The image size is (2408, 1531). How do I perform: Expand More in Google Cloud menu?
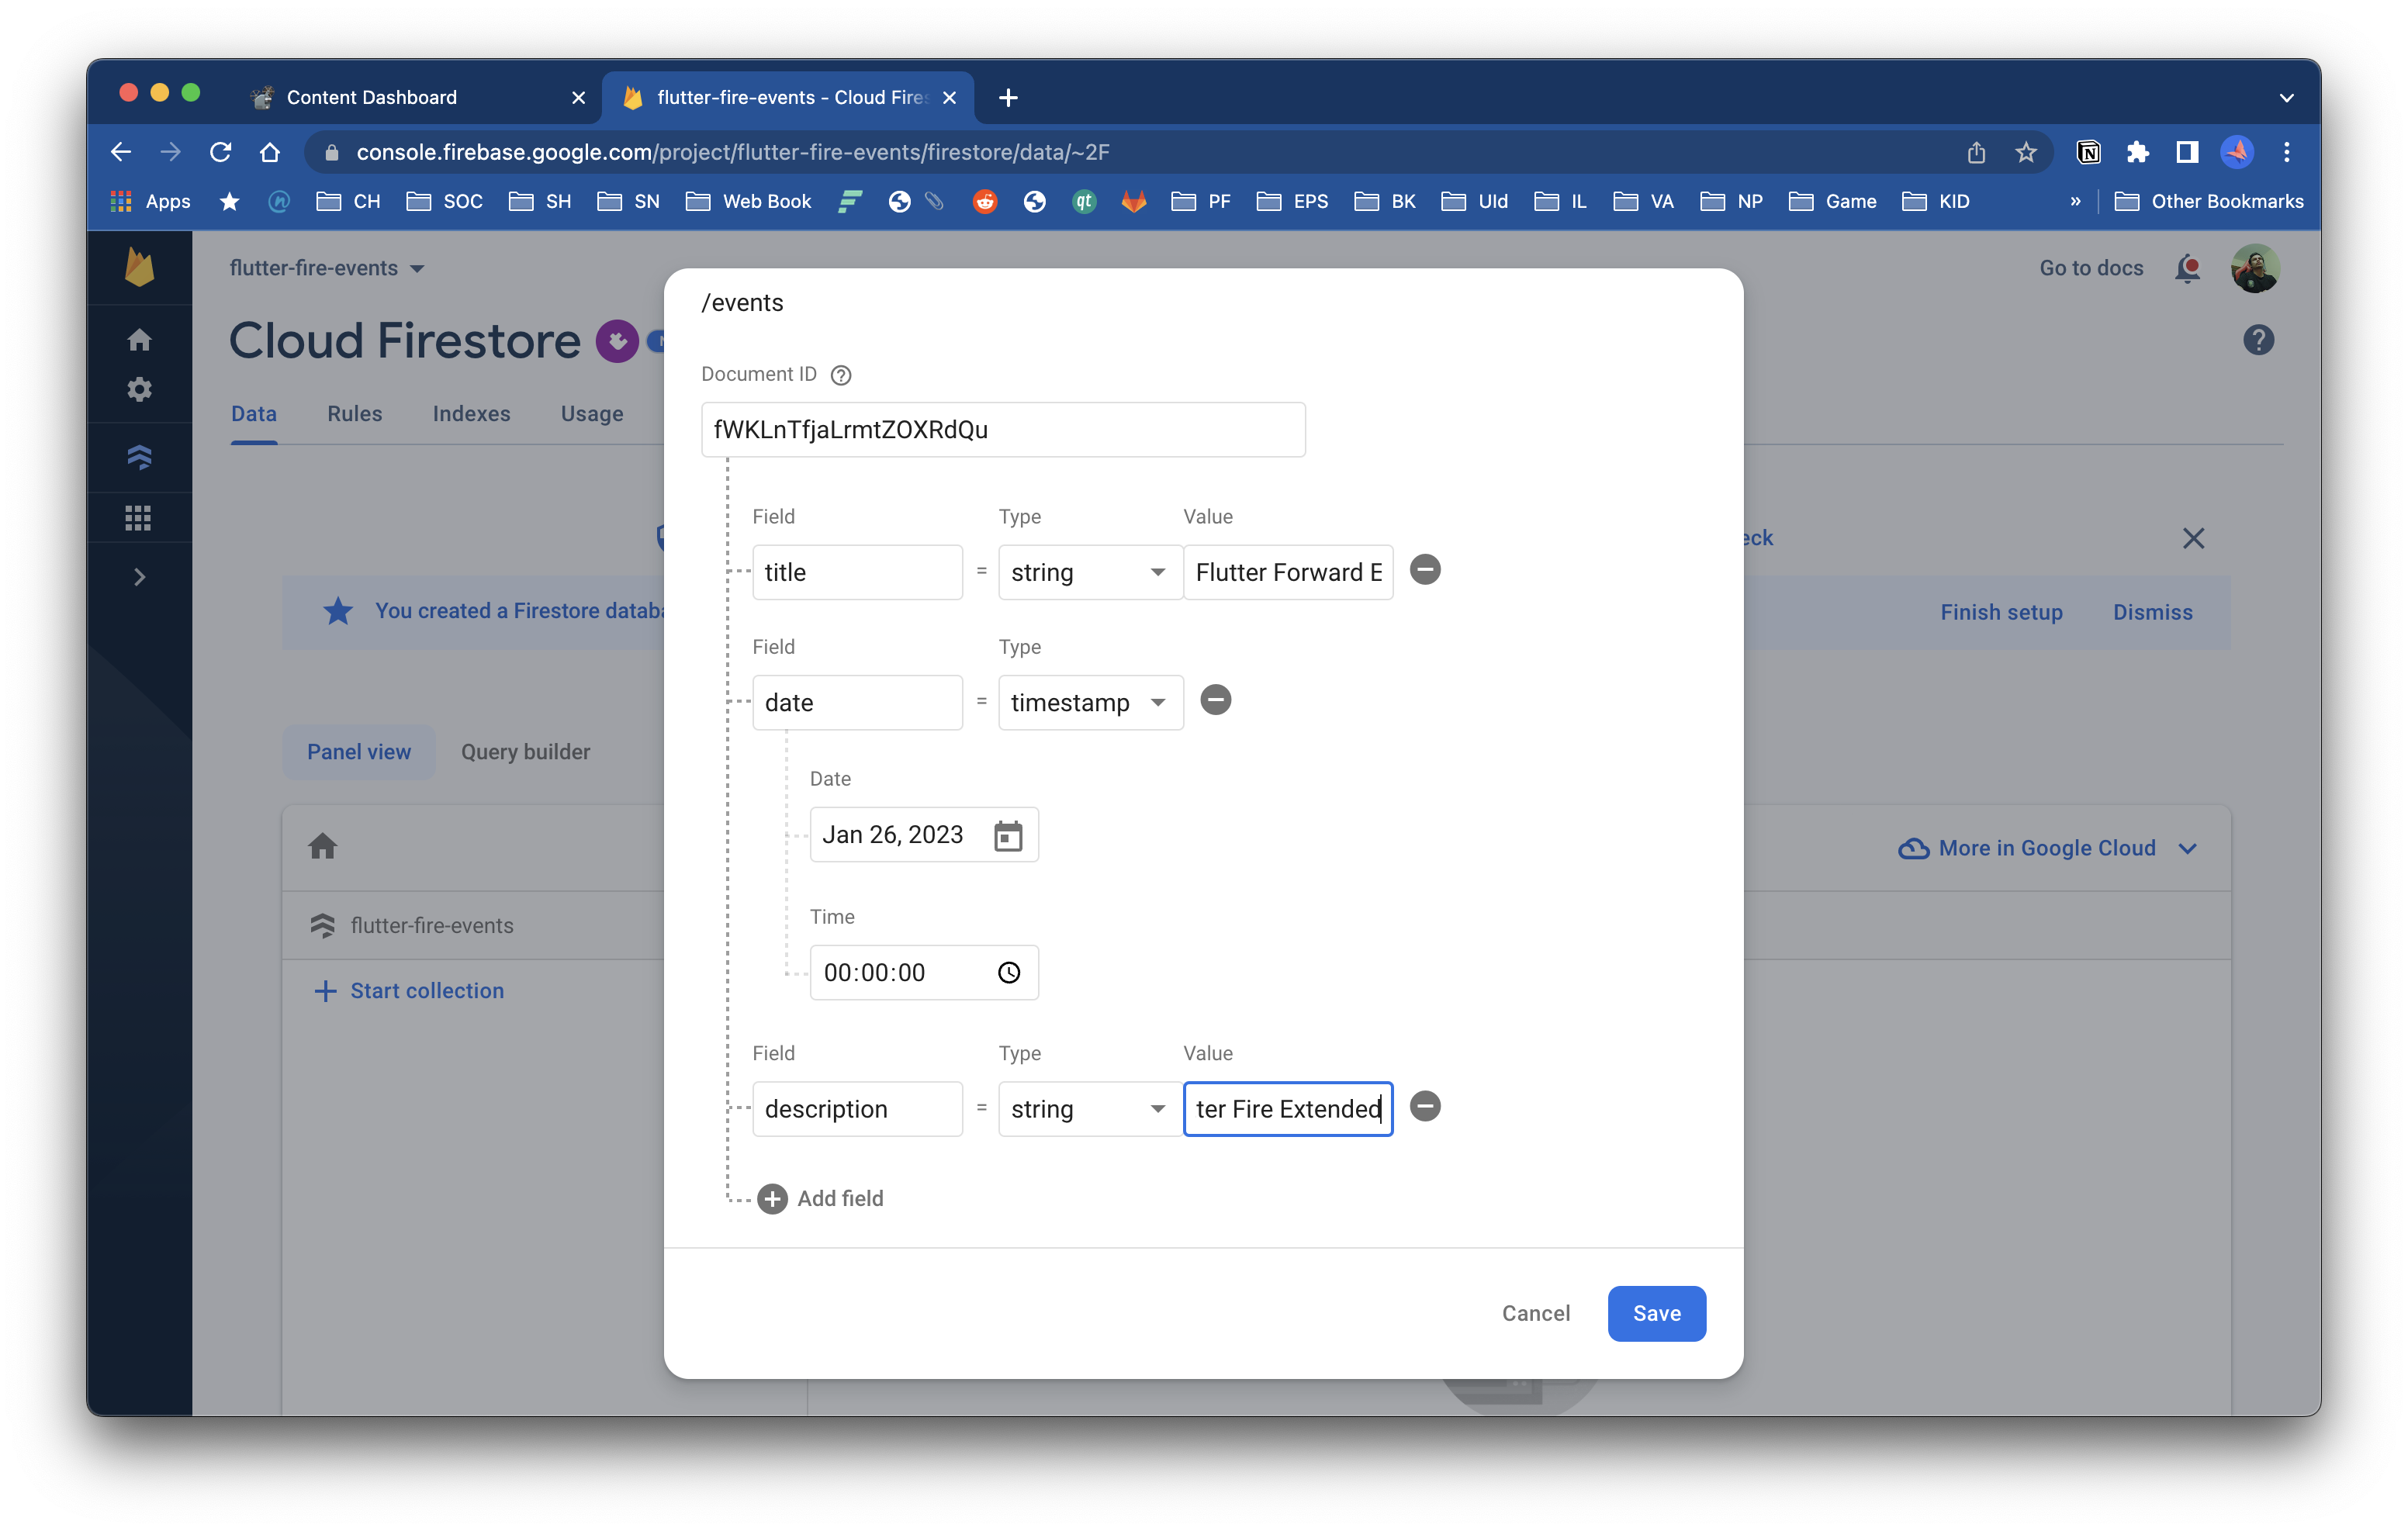point(2047,848)
